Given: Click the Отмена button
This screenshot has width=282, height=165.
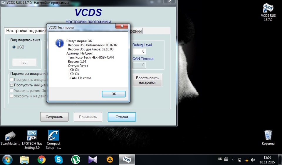Looking at the screenshot, I should tap(122, 117).
